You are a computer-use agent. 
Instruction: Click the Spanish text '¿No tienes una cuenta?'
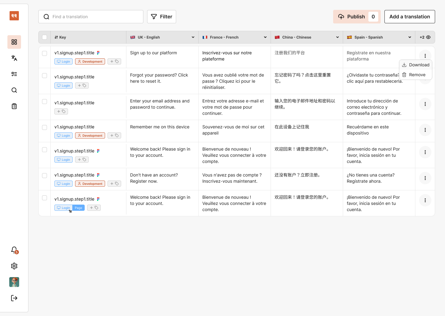(371, 175)
